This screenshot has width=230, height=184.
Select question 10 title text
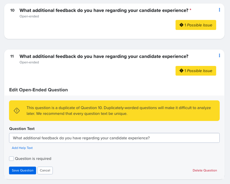(104, 10)
